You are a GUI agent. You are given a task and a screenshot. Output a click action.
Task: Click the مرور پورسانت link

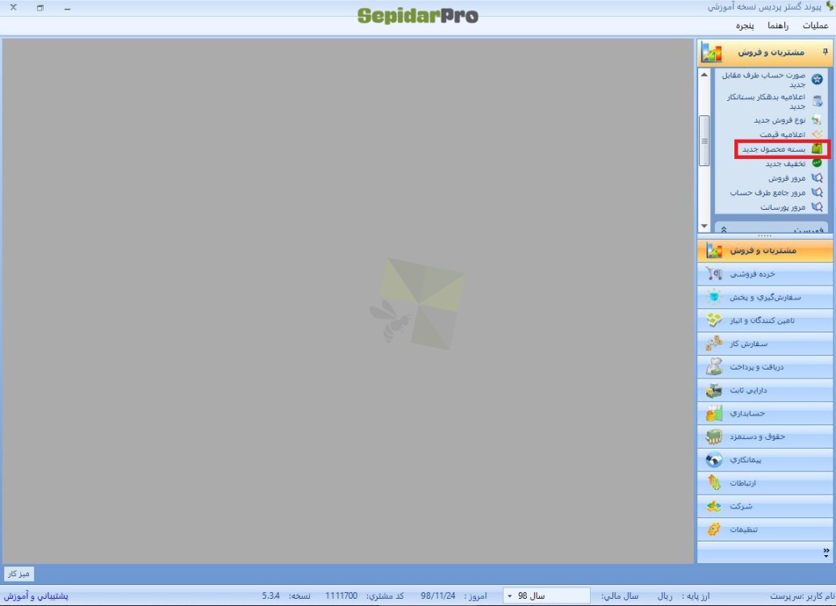point(783,207)
